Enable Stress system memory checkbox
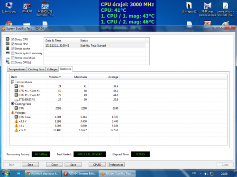Image resolution: width=237 pixels, height=177 pixels. click(x=13, y=53)
